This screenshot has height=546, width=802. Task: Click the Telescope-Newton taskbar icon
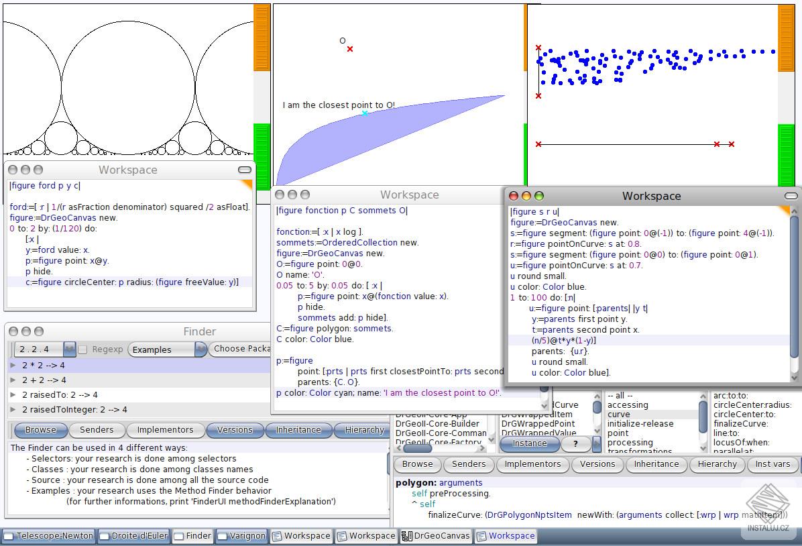pos(48,536)
